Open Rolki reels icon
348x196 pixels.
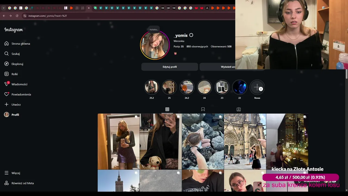coord(7,74)
